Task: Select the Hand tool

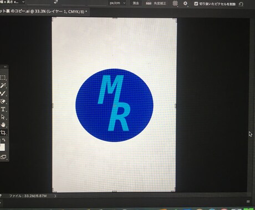Action: pos(3,125)
